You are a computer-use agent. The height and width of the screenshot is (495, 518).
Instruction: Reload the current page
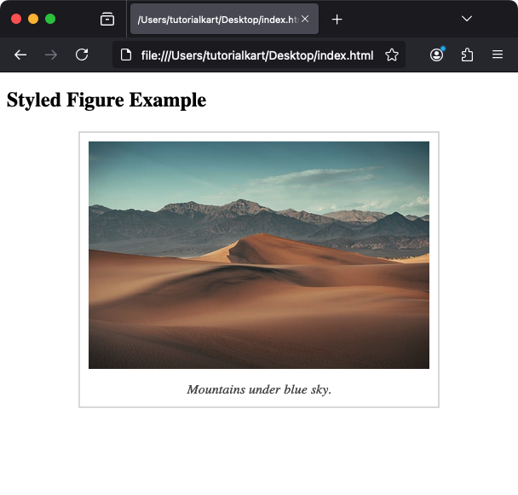point(82,55)
